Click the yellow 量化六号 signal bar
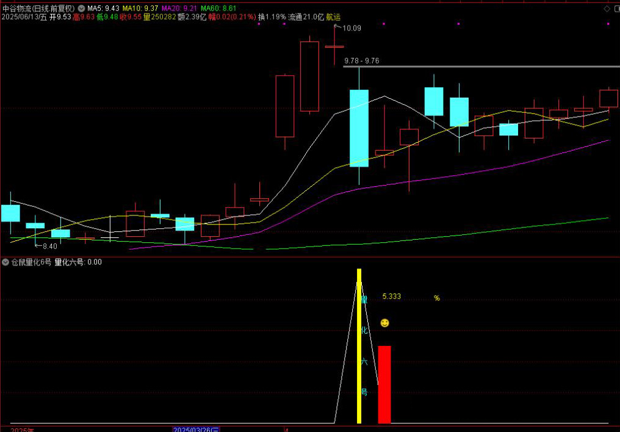 point(359,345)
